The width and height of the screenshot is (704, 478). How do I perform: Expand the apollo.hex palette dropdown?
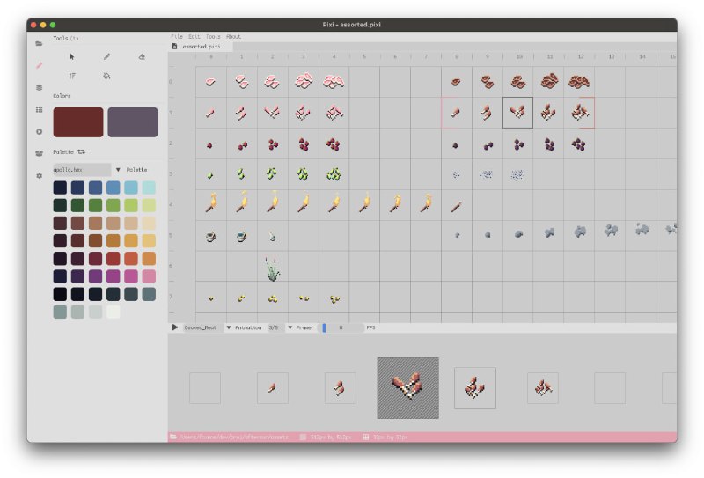coord(118,169)
